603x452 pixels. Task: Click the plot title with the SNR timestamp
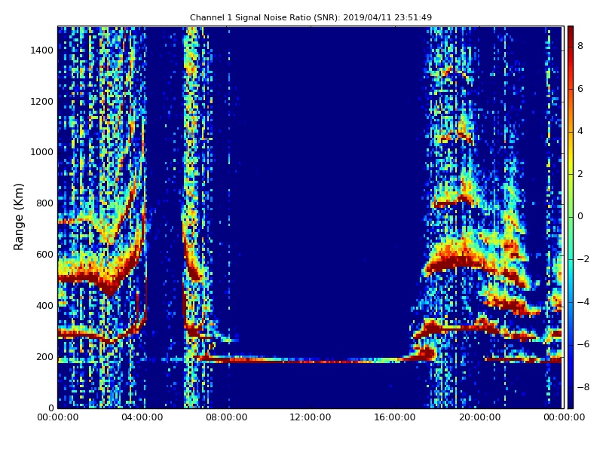pyautogui.click(x=311, y=17)
